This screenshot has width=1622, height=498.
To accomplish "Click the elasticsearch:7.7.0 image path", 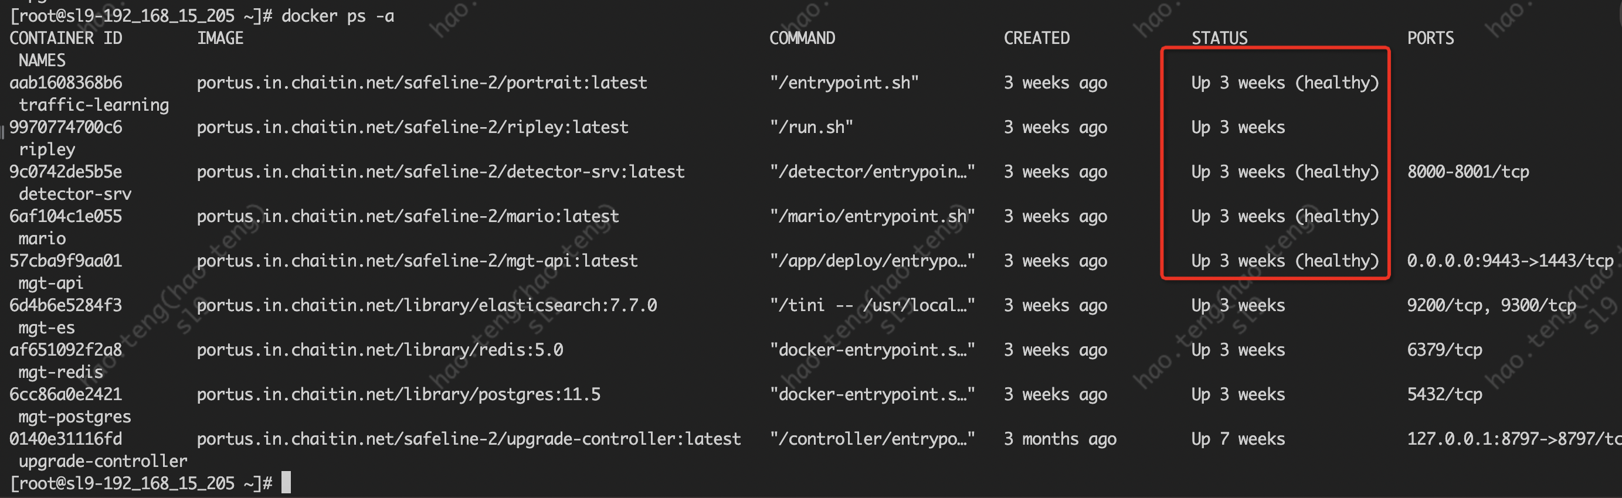I will 426,306.
